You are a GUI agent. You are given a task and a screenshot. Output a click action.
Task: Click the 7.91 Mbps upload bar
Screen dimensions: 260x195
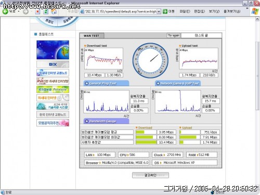190,137
